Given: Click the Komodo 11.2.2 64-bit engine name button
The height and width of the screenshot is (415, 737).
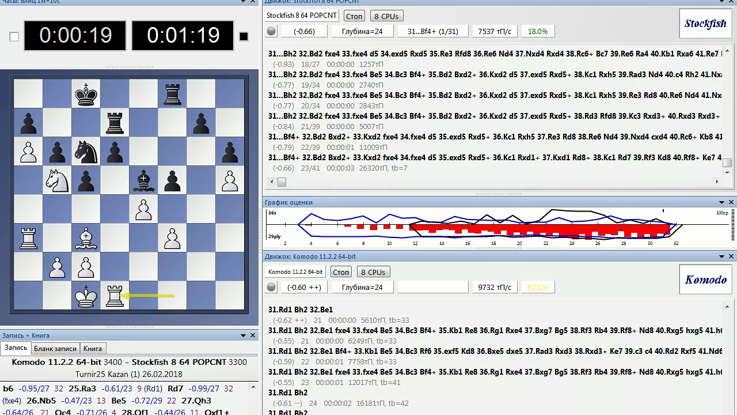Looking at the screenshot, I should [296, 272].
